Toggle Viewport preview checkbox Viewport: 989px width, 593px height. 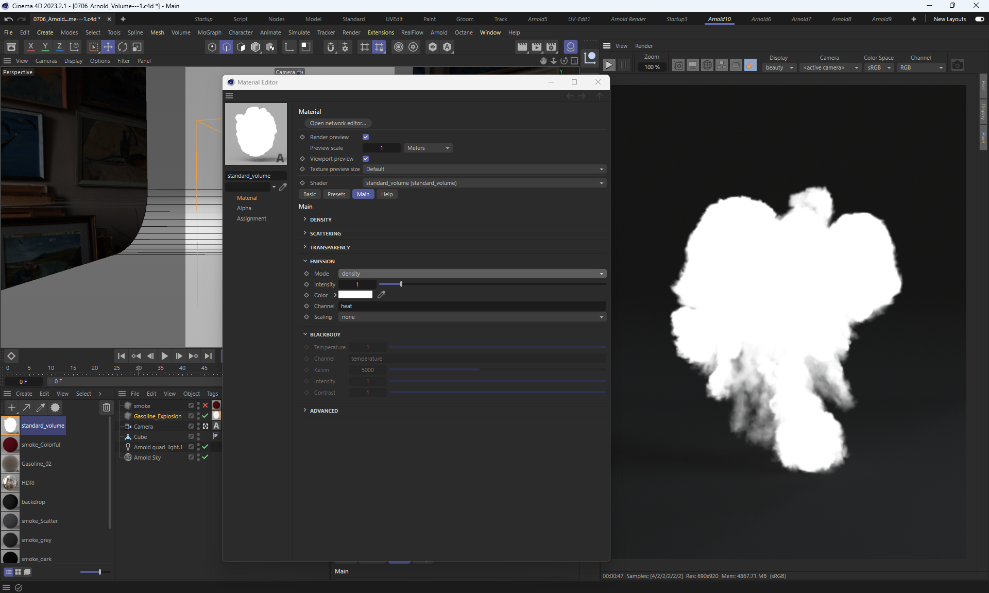(366, 159)
